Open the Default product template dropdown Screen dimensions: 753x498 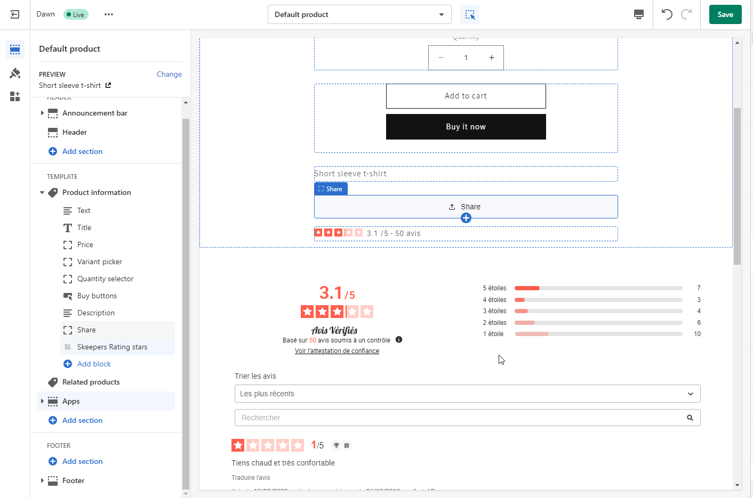pyautogui.click(x=359, y=14)
